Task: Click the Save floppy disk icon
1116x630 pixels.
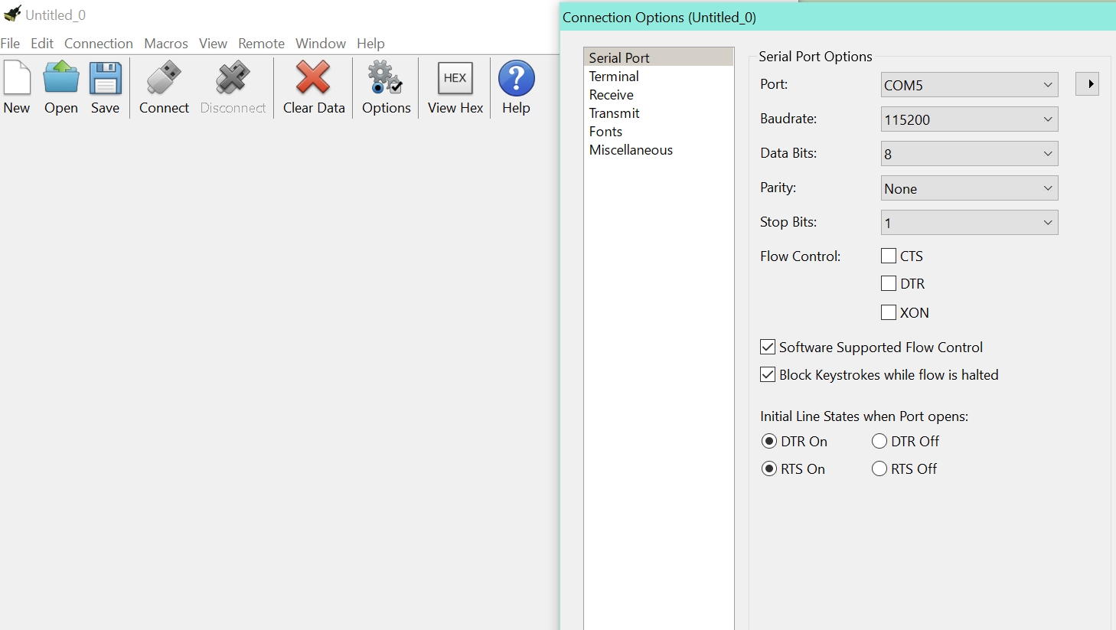Action: point(106,79)
